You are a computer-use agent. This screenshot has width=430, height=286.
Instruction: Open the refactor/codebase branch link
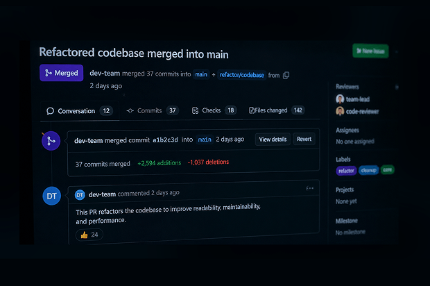pos(241,75)
